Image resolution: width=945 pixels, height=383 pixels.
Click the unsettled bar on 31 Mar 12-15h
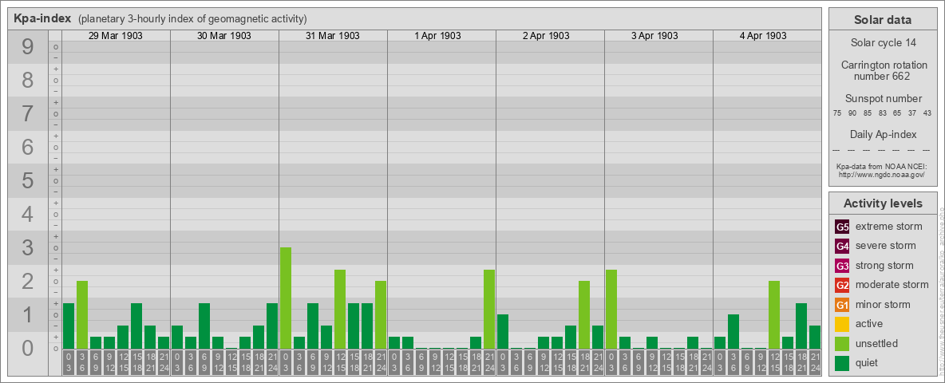340,310
